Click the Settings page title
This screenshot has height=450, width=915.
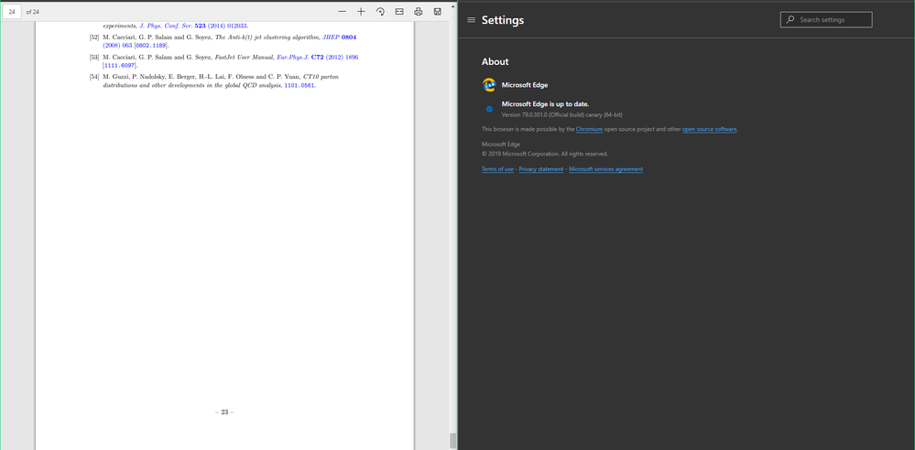[x=503, y=20]
